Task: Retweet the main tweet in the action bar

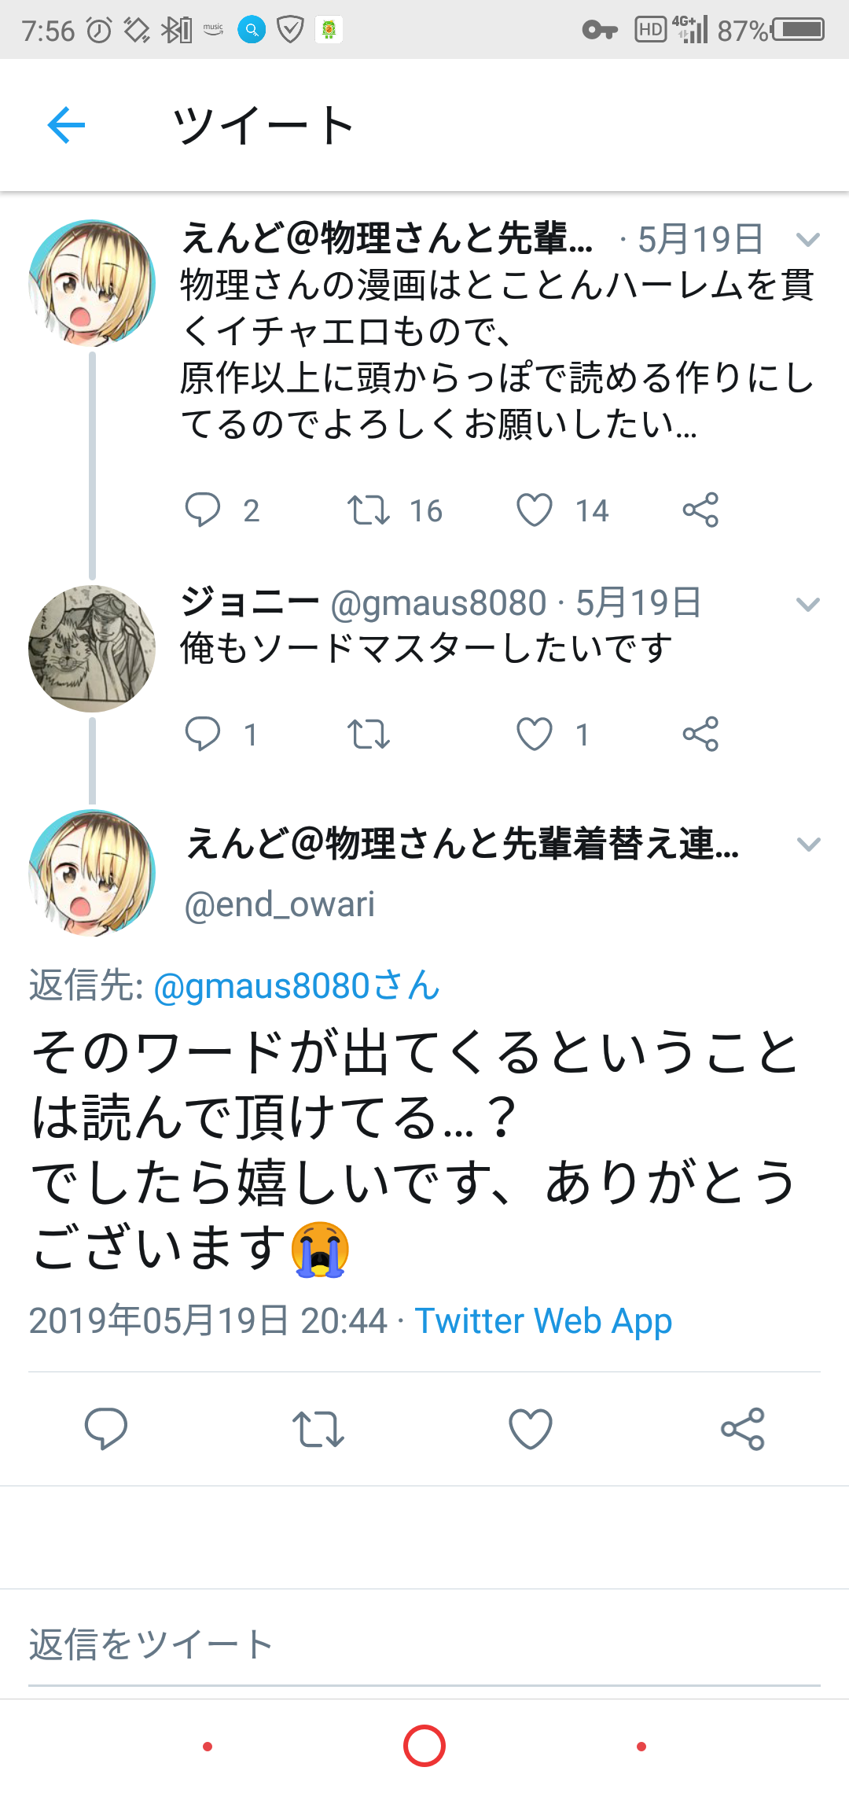Action: tap(318, 1428)
